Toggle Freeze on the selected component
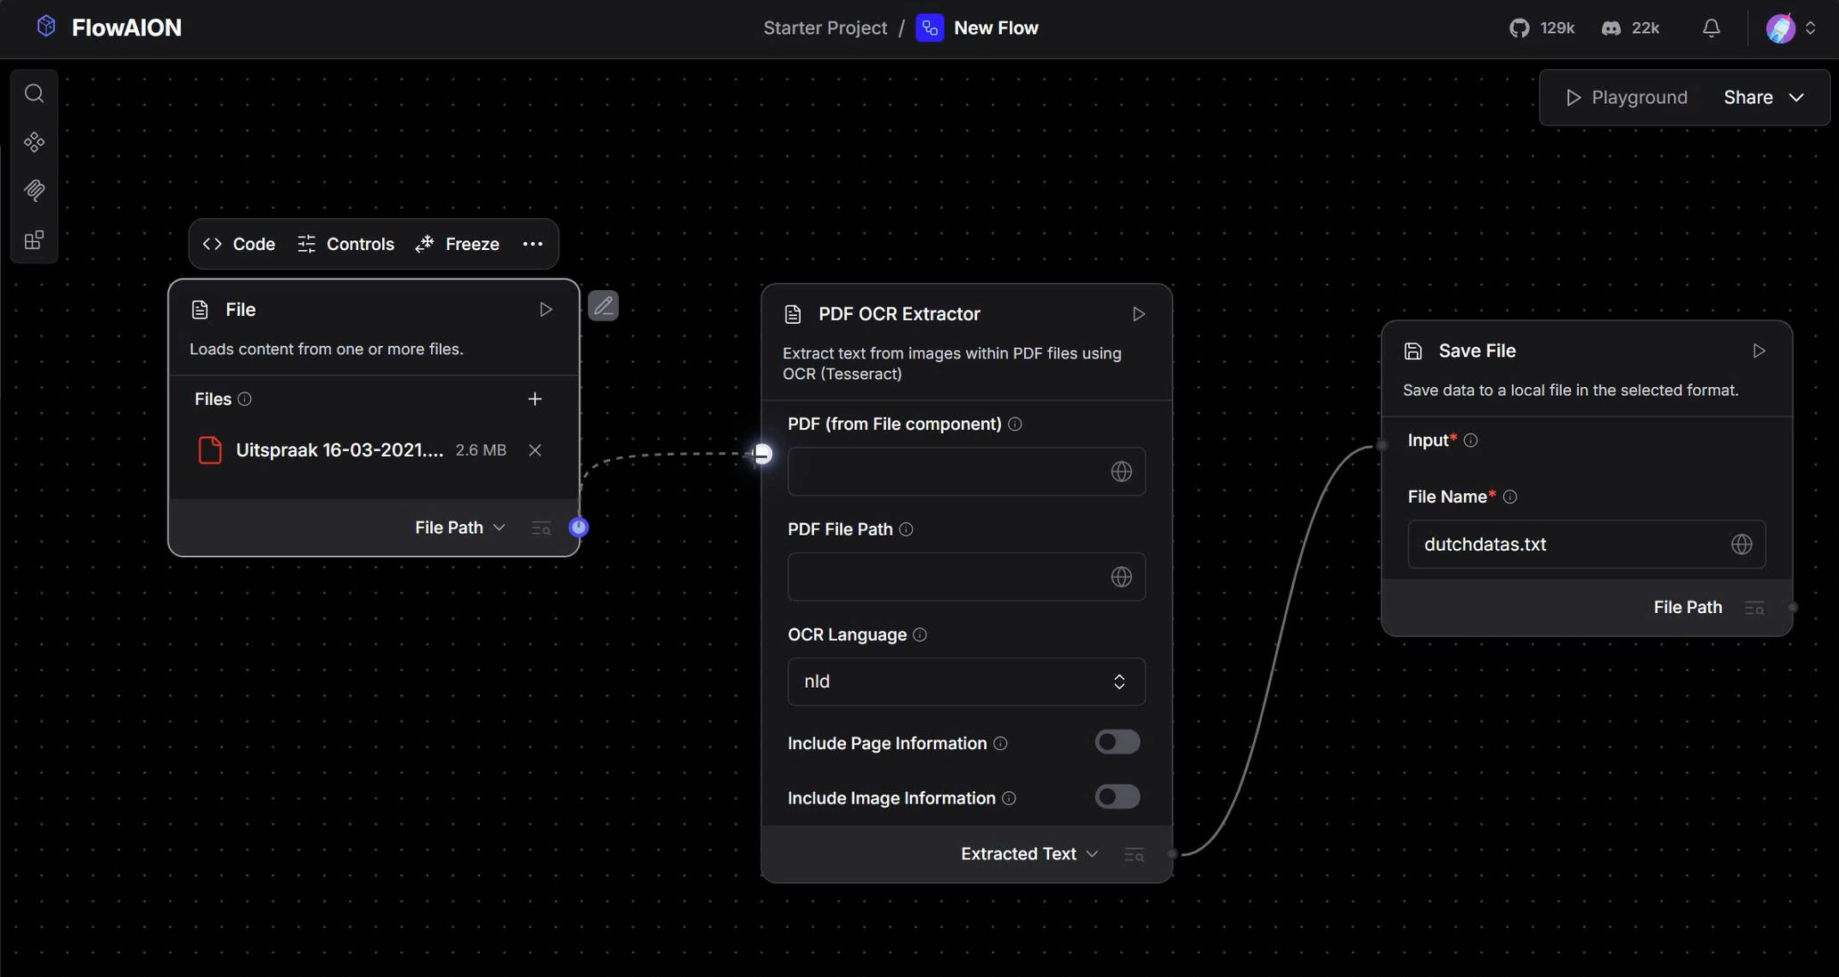The image size is (1839, 977). click(457, 243)
